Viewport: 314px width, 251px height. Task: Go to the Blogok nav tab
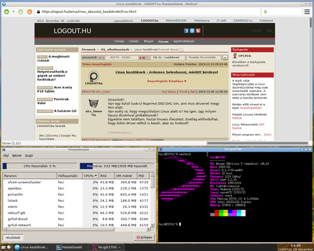pyautogui.click(x=148, y=41)
